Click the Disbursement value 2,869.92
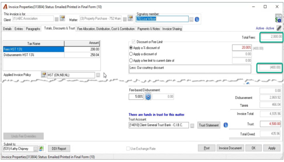The height and width of the screenshot is (162, 284). pos(270,97)
